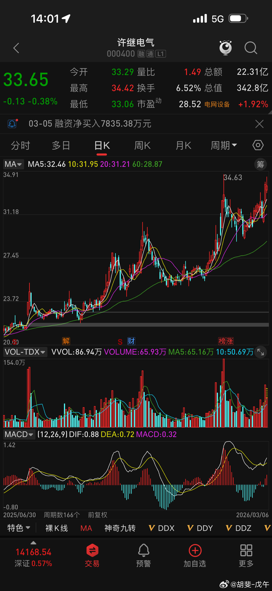Tap the 榜 ranking marker
This screenshot has width=272, height=591.
pos(222,341)
